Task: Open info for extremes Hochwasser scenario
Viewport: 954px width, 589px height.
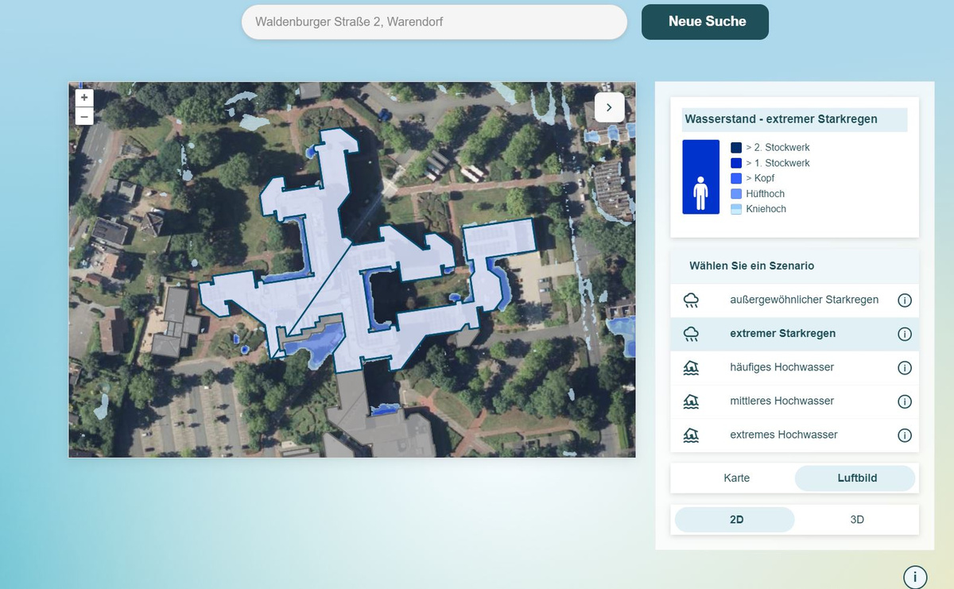Action: pos(904,436)
